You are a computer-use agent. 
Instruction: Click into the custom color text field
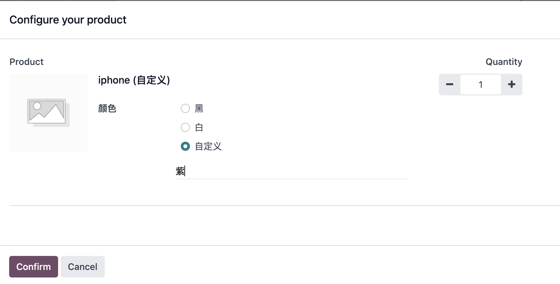(291, 171)
